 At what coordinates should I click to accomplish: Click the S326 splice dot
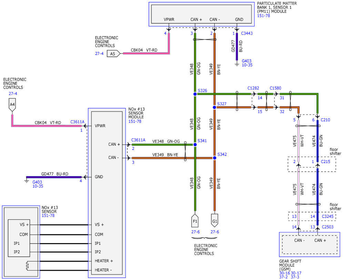coord(195,94)
